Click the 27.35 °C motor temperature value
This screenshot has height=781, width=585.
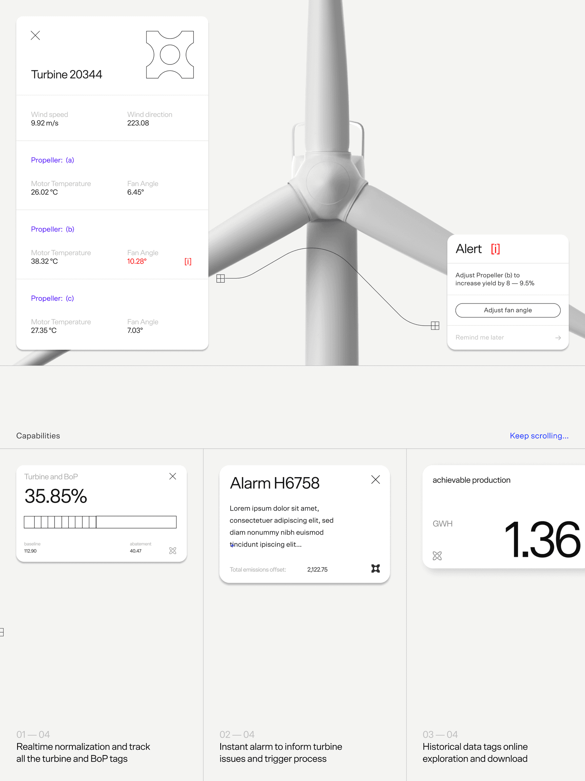coord(44,330)
